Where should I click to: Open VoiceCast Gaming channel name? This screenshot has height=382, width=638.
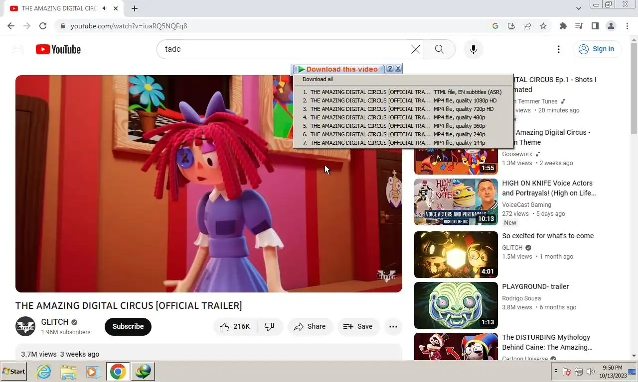coord(526,204)
